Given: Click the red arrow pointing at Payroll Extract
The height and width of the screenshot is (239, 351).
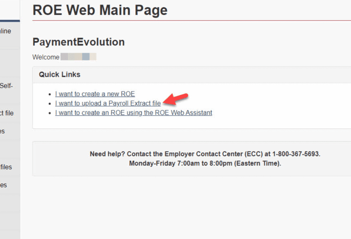Looking at the screenshot, I should 177,100.
